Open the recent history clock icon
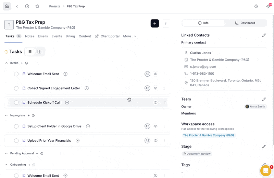274x178 pixels. (27, 6)
